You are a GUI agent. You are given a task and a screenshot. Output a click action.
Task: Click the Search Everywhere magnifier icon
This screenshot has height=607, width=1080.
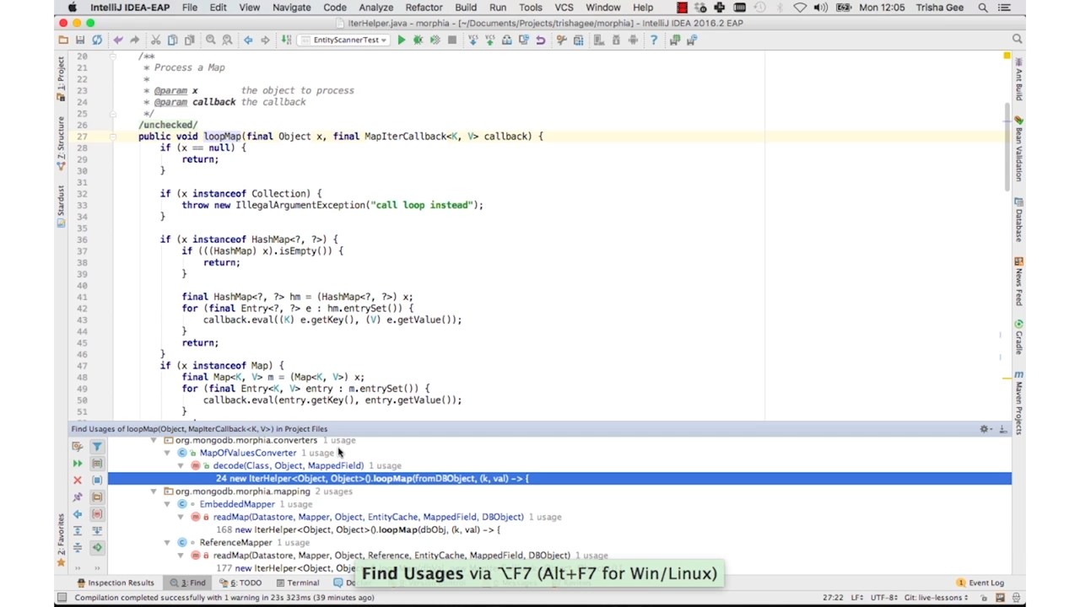(x=1018, y=40)
